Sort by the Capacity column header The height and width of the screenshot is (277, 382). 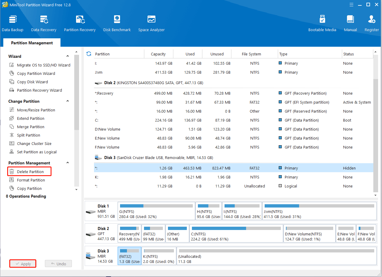pos(158,54)
